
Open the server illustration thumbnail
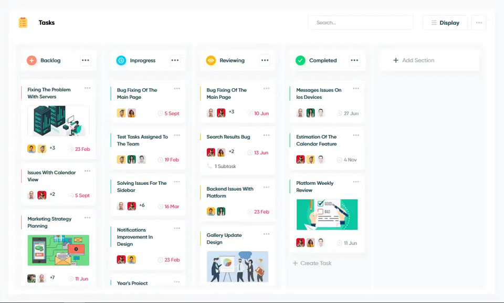tap(58, 121)
